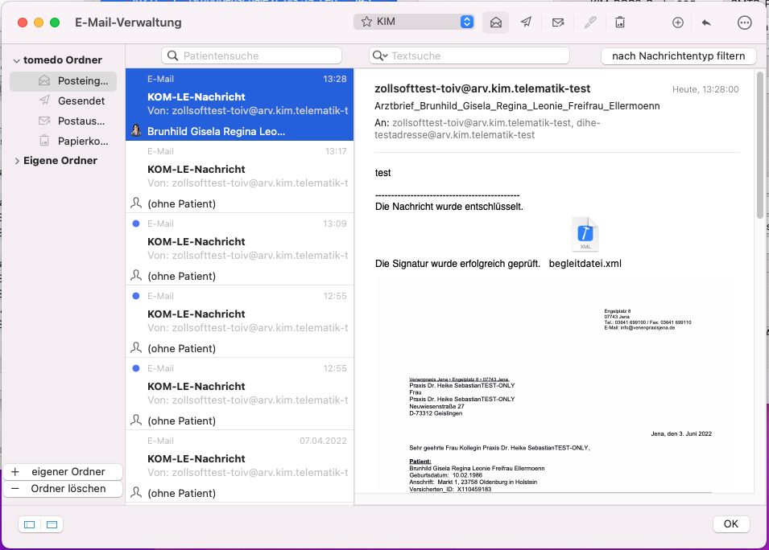Click the Patientensuche search field
The width and height of the screenshot is (769, 550).
tap(251, 55)
